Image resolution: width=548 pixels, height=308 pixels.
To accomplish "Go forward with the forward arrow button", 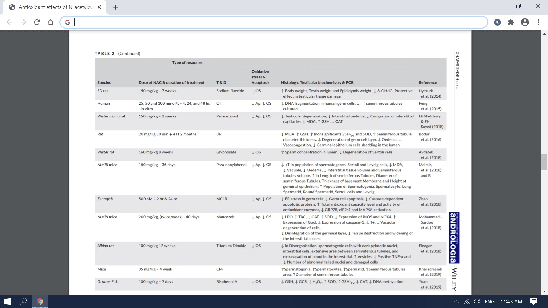I will point(23,22).
